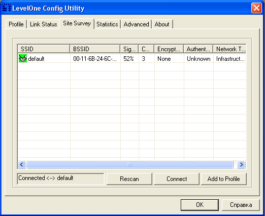The image size is (265, 216).
Task: Click the Encrypt... column header
Action: coord(169,49)
